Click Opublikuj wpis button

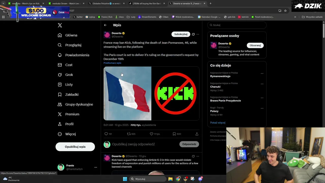[x=75, y=147]
